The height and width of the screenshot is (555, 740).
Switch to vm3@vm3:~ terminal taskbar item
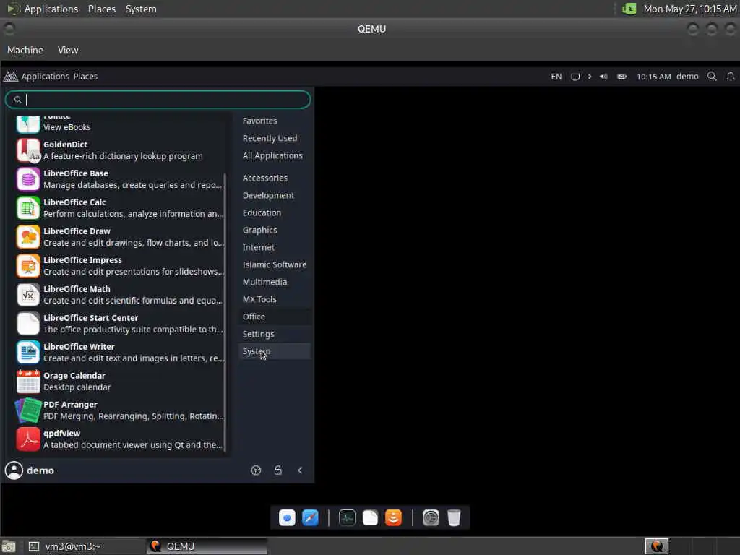(x=84, y=546)
